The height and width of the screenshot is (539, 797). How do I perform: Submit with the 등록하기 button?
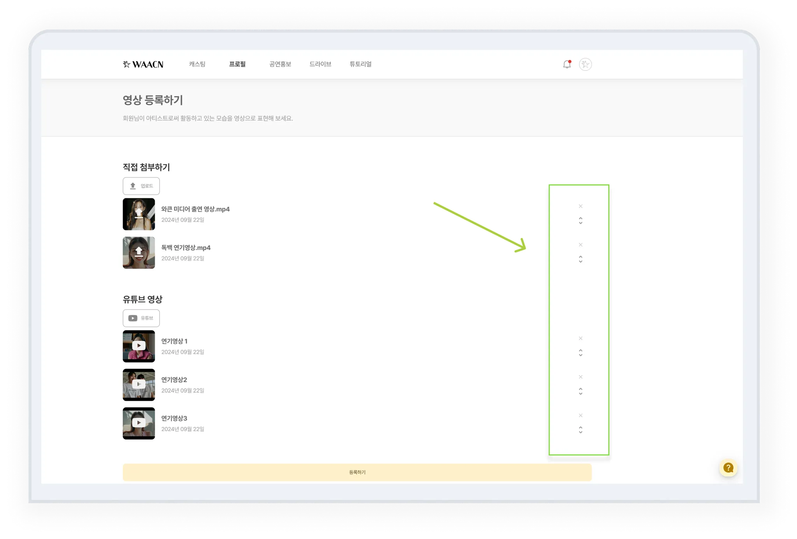(357, 472)
